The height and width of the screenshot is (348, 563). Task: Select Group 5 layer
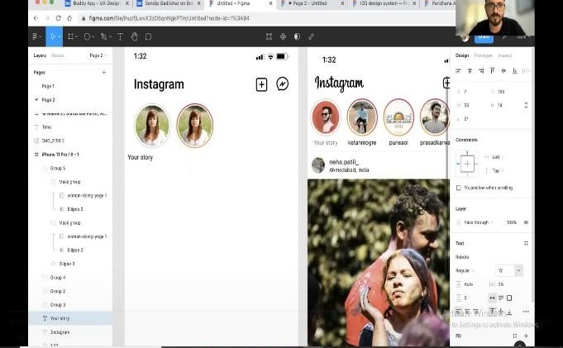tap(70, 168)
